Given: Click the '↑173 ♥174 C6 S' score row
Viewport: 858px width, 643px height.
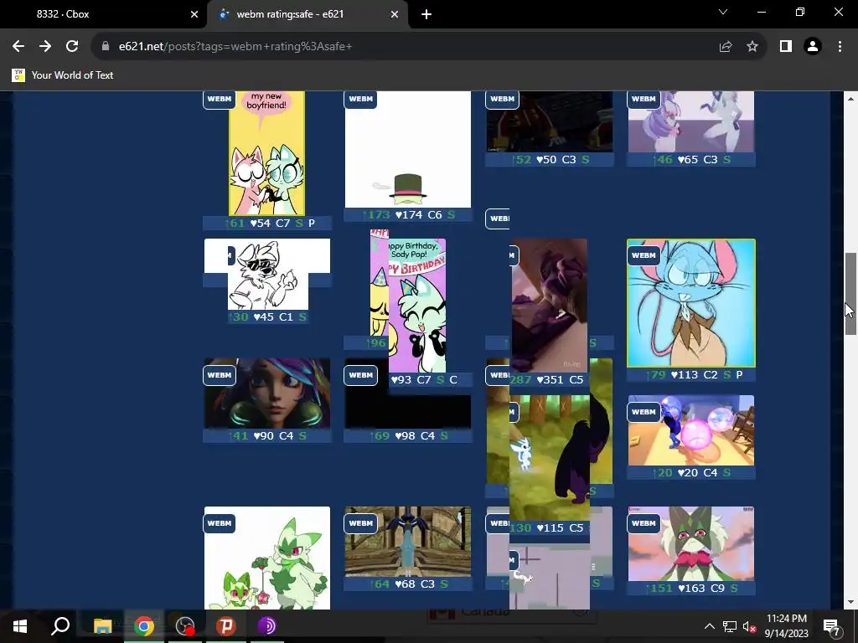Looking at the screenshot, I should [x=408, y=215].
